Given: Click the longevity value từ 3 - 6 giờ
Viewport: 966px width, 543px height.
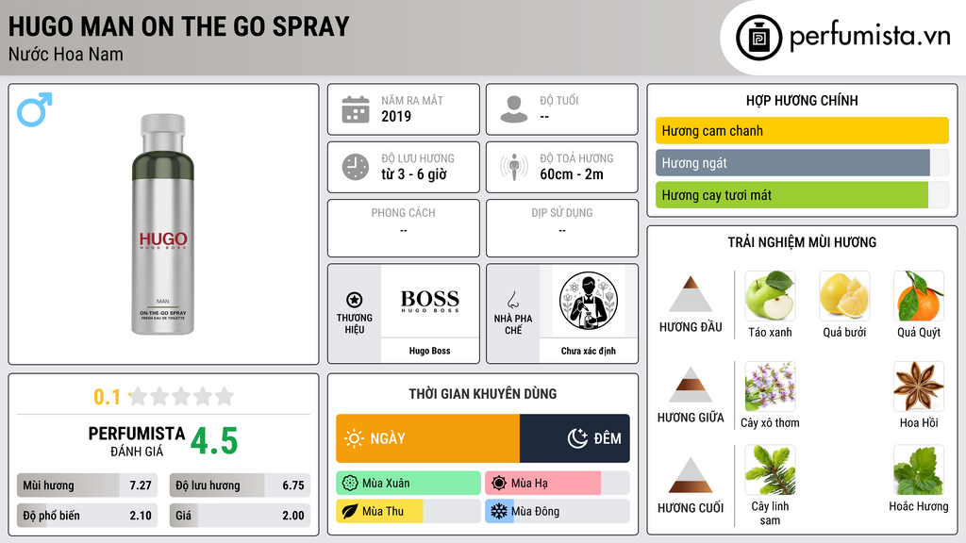Looking at the screenshot, I should 414,174.
